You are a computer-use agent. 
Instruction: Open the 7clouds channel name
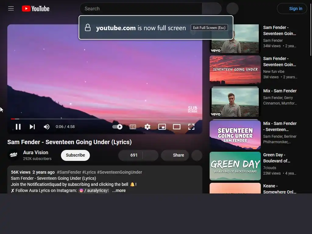tap(270, 168)
